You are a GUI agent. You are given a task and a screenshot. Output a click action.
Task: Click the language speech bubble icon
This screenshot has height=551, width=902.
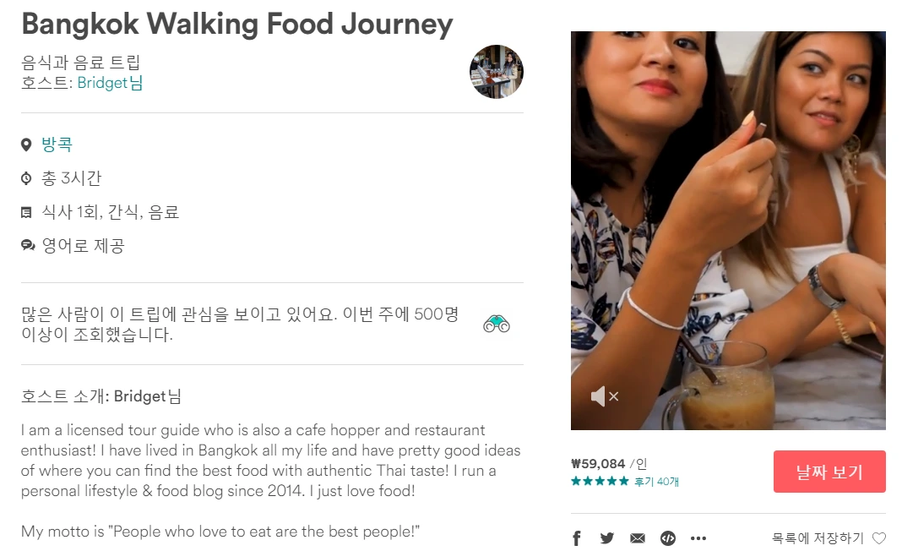coord(27,246)
